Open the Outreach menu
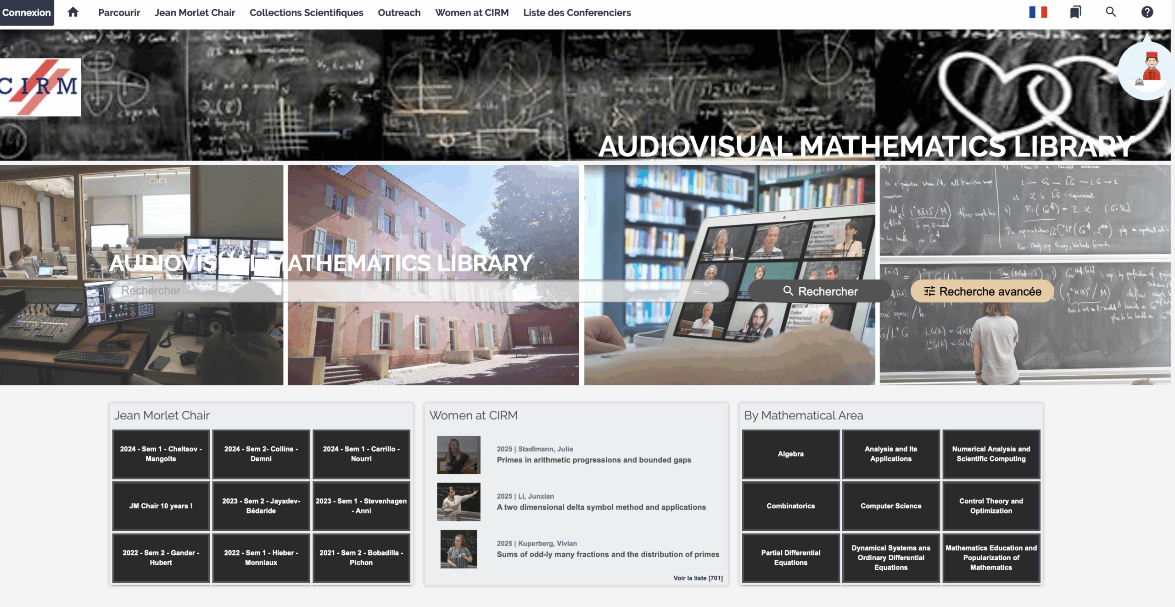1175x607 pixels. tap(399, 12)
